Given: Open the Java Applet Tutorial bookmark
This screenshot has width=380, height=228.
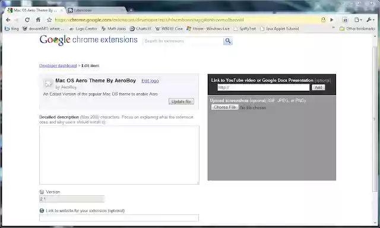Looking at the screenshot, I should (280, 28).
